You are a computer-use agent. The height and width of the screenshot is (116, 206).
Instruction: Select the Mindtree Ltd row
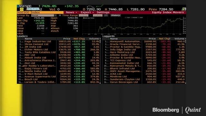[x=144, y=77]
